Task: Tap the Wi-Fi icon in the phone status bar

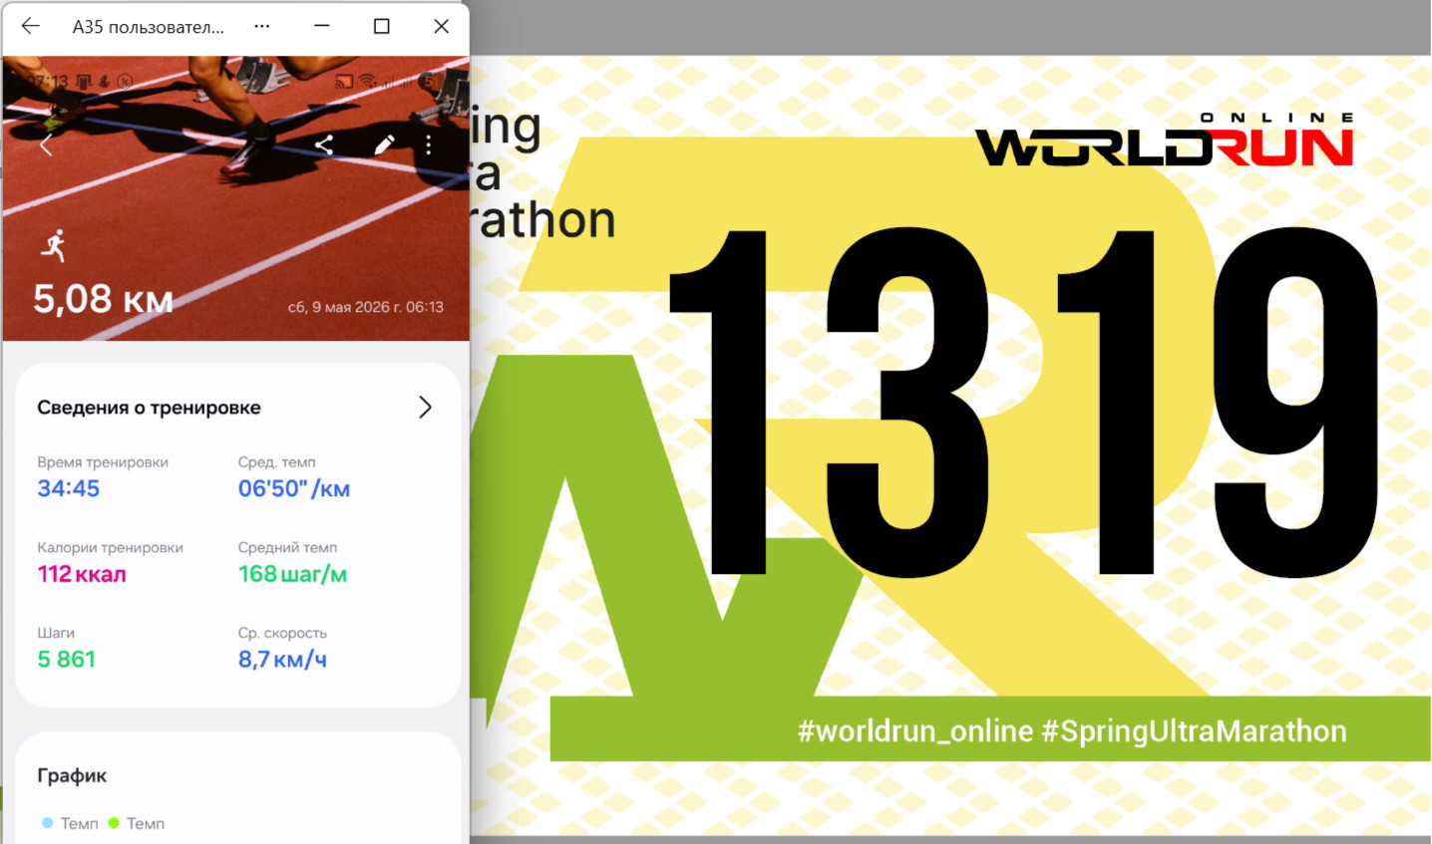Action: click(369, 82)
